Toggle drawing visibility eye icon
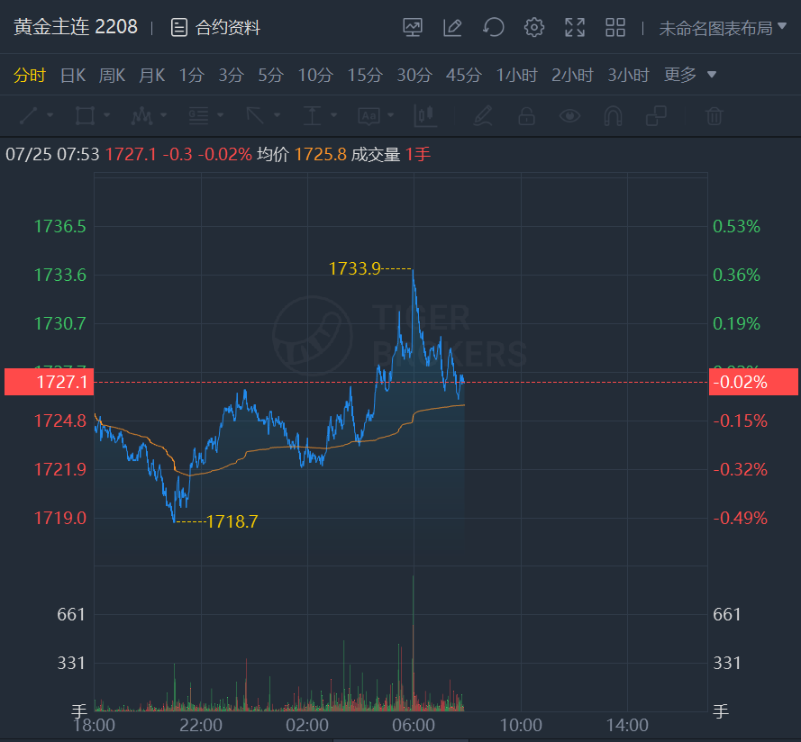The height and width of the screenshot is (742, 801). [x=569, y=115]
